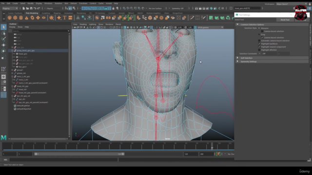312x175 pixels.
Task: Redo action via toolbar arrow
Action: 39,8
